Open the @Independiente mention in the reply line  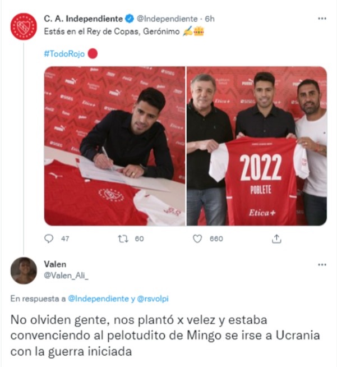(98, 299)
